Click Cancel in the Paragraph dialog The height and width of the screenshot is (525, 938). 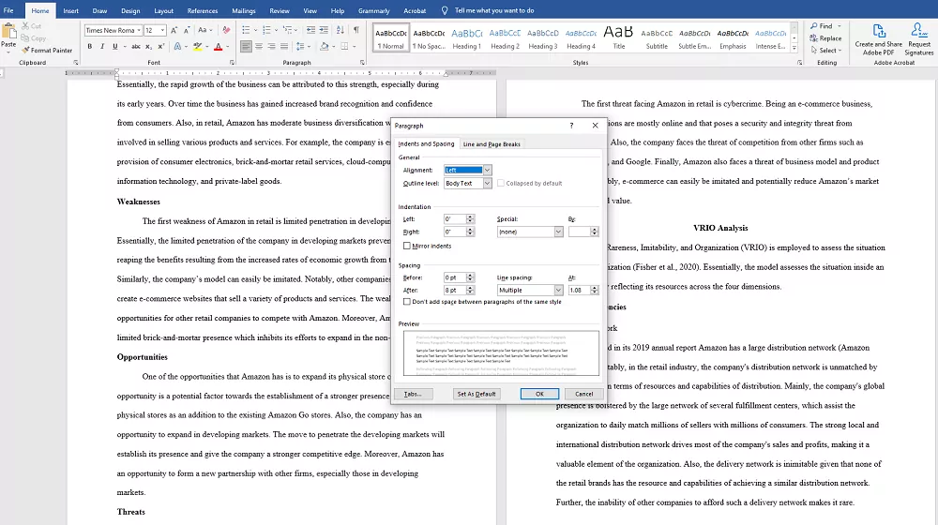pos(583,394)
